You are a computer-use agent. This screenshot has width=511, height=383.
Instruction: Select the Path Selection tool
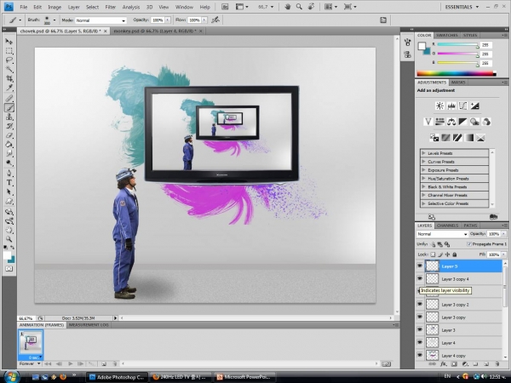(9, 191)
